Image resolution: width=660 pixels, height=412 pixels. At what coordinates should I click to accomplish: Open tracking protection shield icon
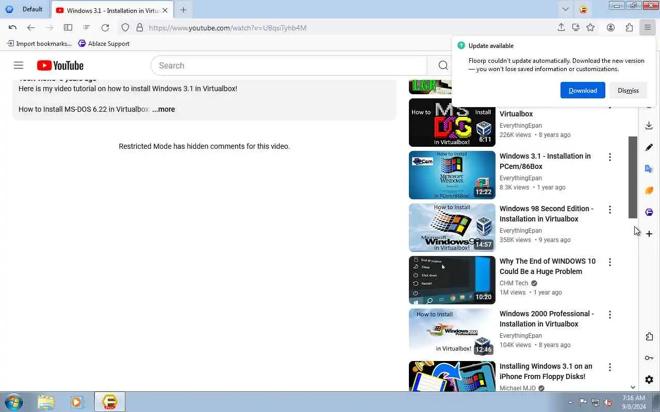coord(125,28)
